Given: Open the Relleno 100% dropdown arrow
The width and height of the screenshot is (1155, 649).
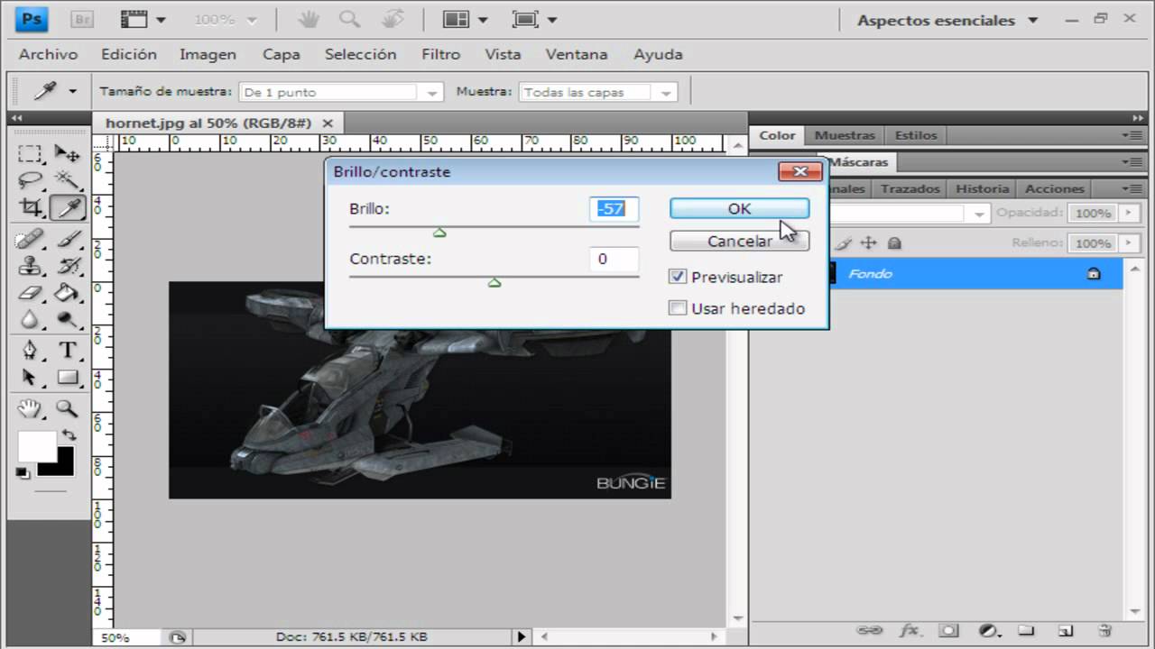Looking at the screenshot, I should [1129, 243].
